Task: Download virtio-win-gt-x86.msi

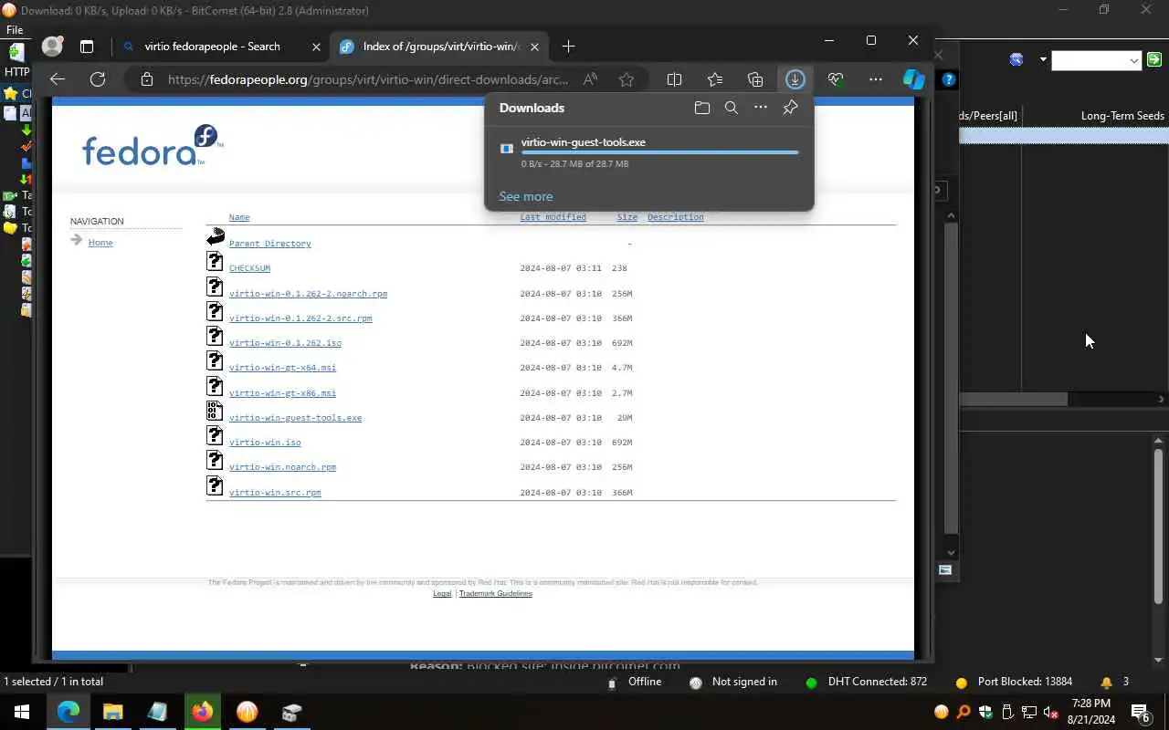Action: 282,393
